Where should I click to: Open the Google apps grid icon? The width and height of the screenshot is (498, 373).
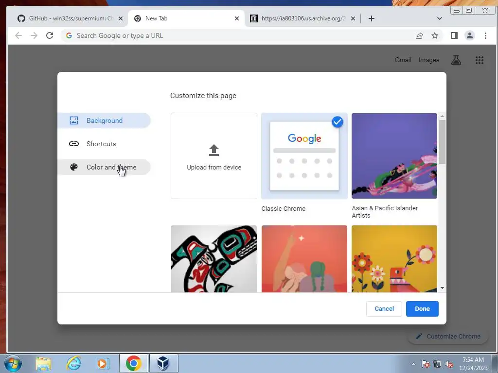[479, 60]
